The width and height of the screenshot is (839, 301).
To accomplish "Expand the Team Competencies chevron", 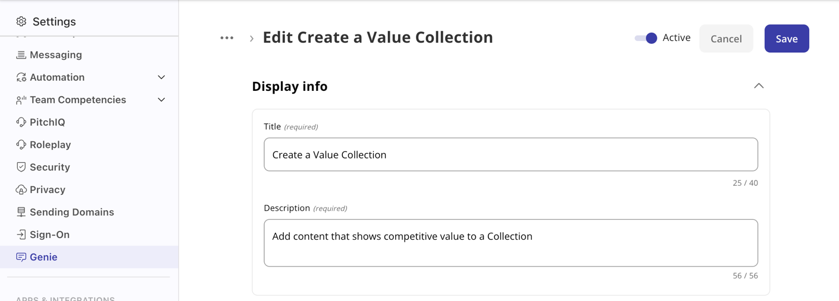I will 161,100.
